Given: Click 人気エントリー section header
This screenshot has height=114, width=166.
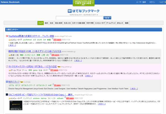Looking at the screenshot, I should coord(84,30).
